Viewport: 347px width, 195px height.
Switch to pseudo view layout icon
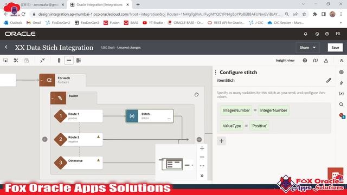tap(79, 60)
